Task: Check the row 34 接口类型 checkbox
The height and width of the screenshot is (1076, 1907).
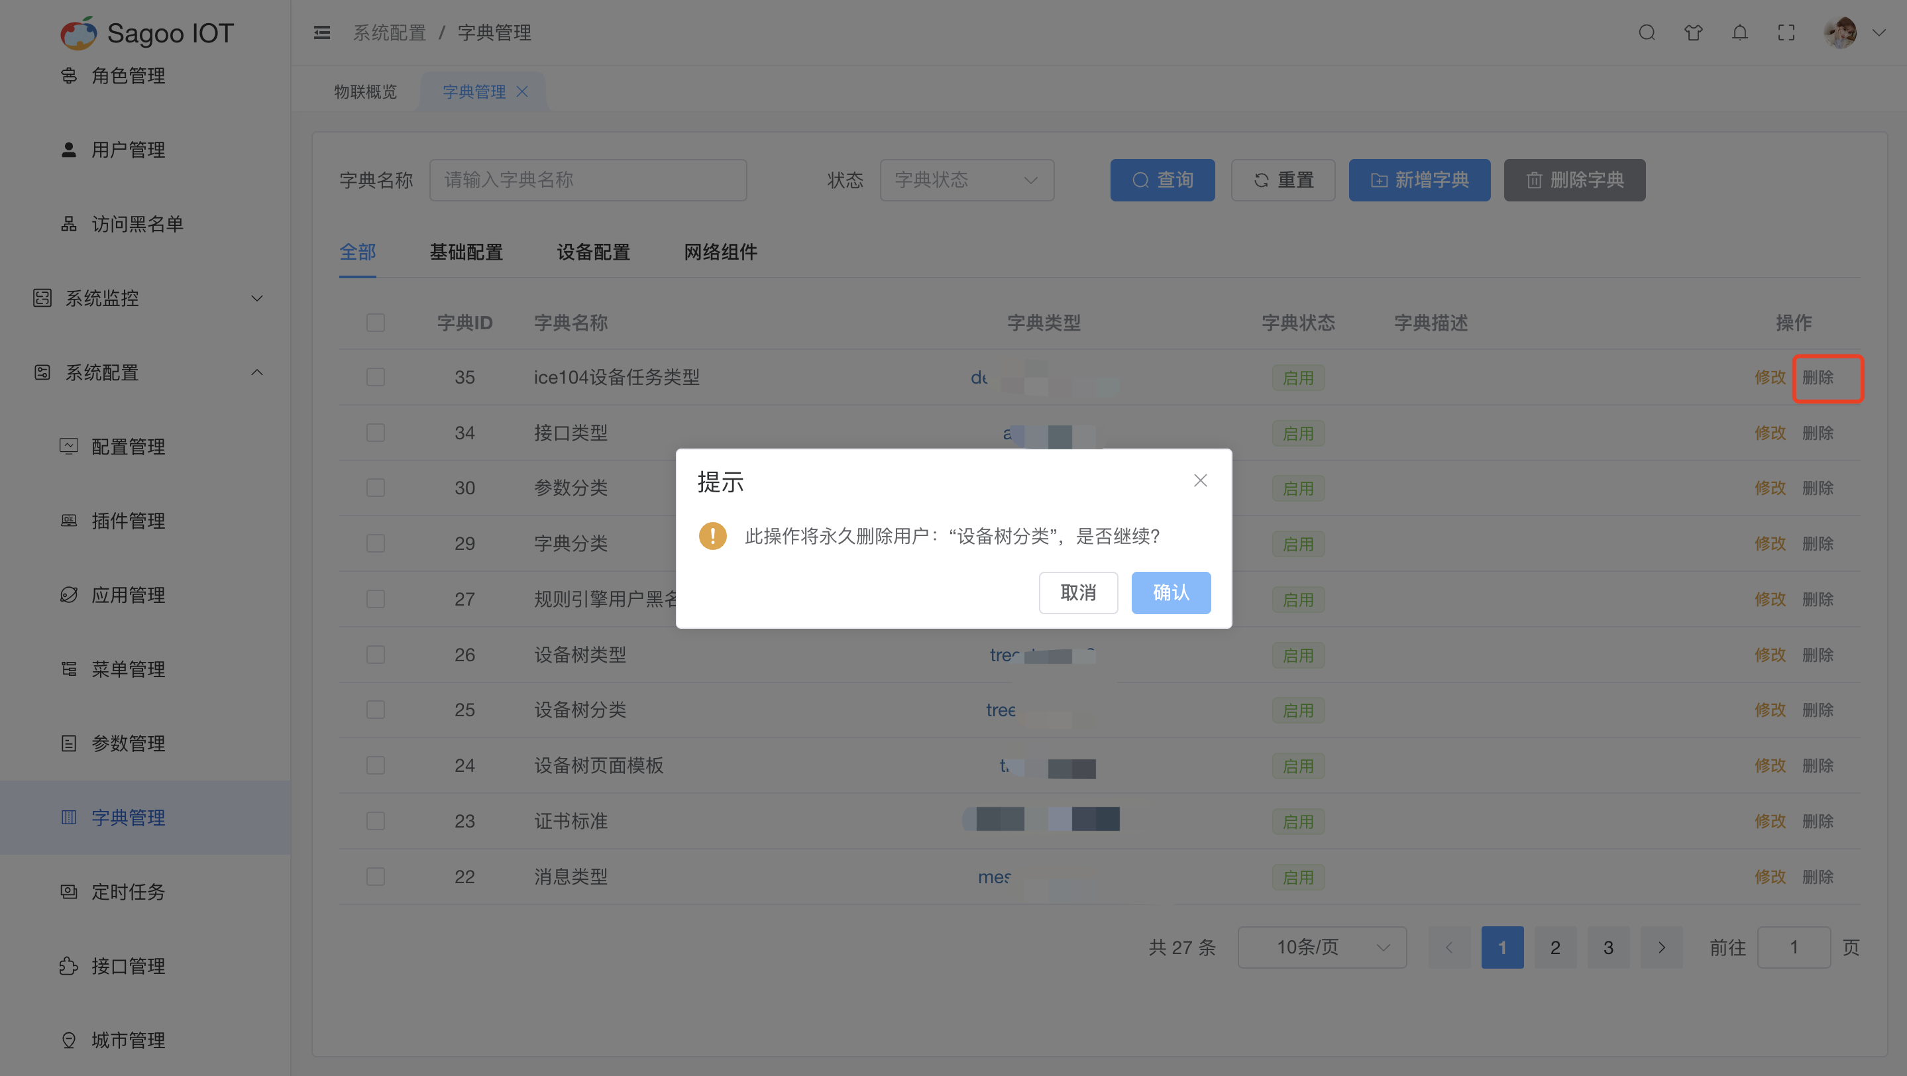Action: 375,432
